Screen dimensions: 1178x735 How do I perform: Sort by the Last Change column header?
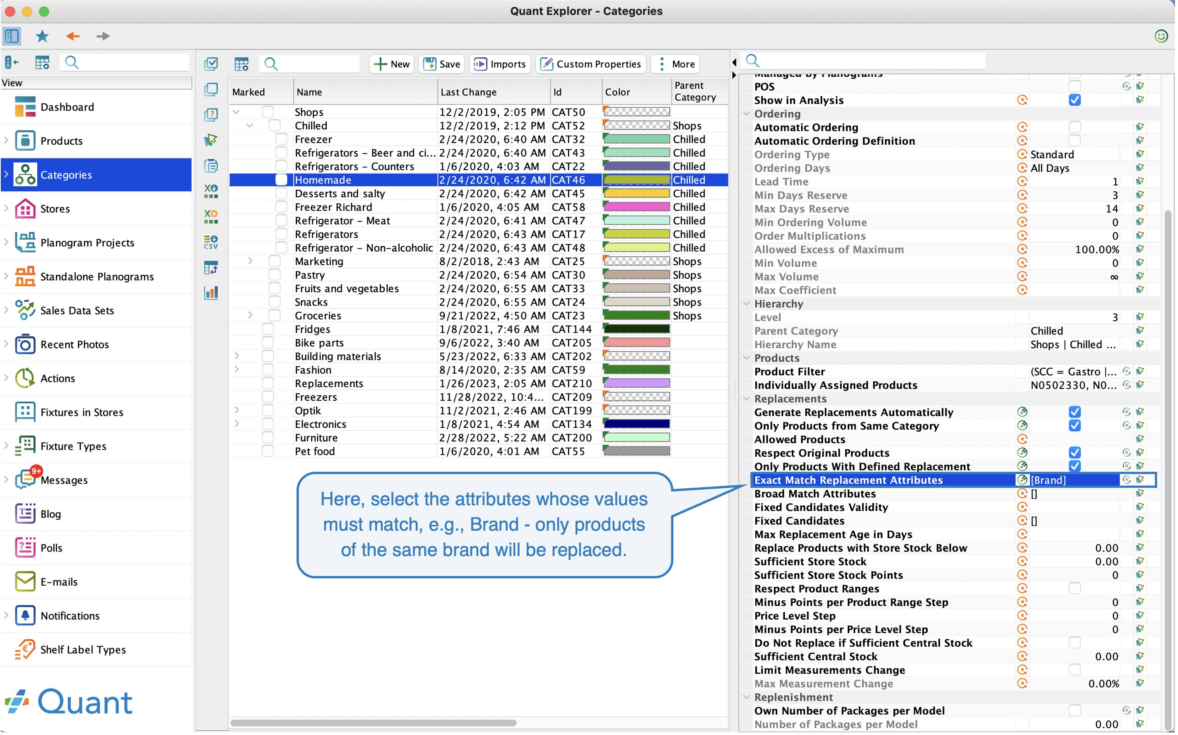tap(494, 92)
